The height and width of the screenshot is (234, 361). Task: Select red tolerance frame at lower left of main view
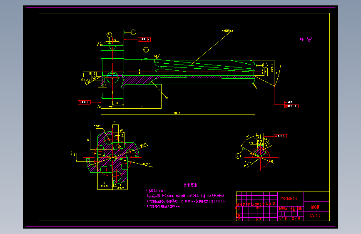pos(84,102)
